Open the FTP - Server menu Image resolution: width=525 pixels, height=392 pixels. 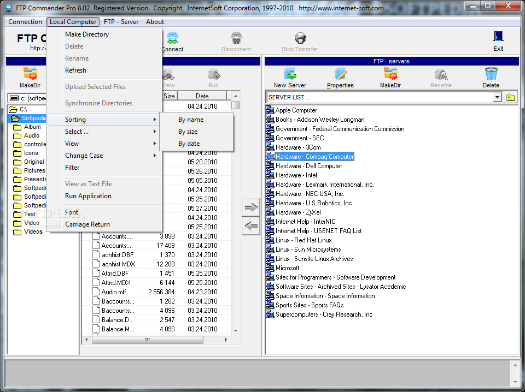(121, 22)
